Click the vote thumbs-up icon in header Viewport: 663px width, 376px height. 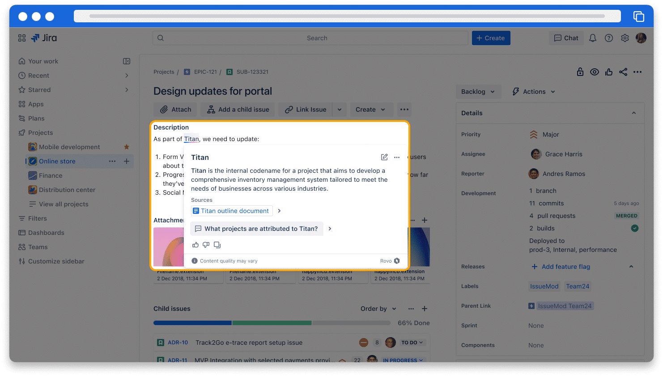[x=609, y=72]
